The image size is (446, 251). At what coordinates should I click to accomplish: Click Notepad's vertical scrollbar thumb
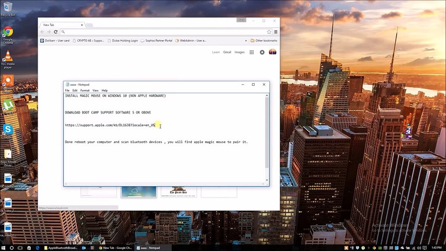coord(267,133)
